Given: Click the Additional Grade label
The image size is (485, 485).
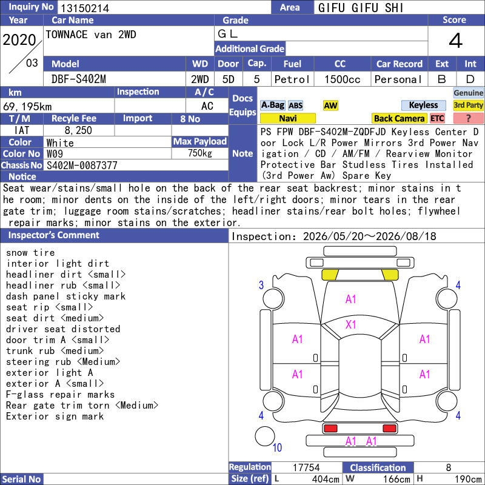Looking at the screenshot, I should 250,49.
